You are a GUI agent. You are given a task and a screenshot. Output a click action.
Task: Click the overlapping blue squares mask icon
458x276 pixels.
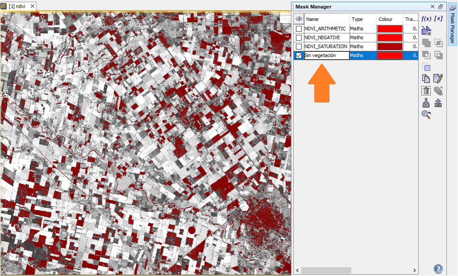click(x=426, y=67)
